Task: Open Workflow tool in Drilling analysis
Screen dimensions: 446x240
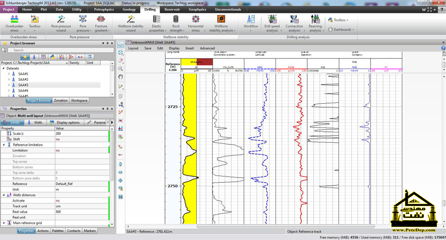Action: [251, 23]
